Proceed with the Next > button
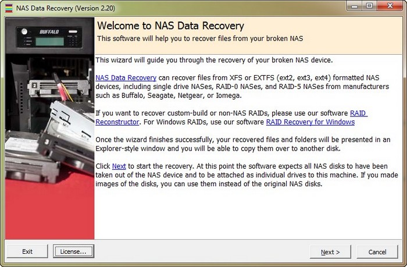 tap(330, 252)
